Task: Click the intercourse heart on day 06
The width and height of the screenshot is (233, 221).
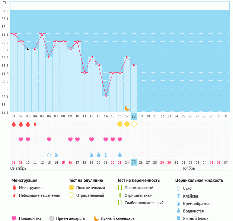Action: (x=49, y=139)
